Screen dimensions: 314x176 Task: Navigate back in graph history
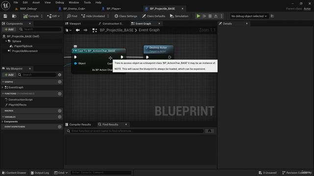pyautogui.click(x=78, y=30)
